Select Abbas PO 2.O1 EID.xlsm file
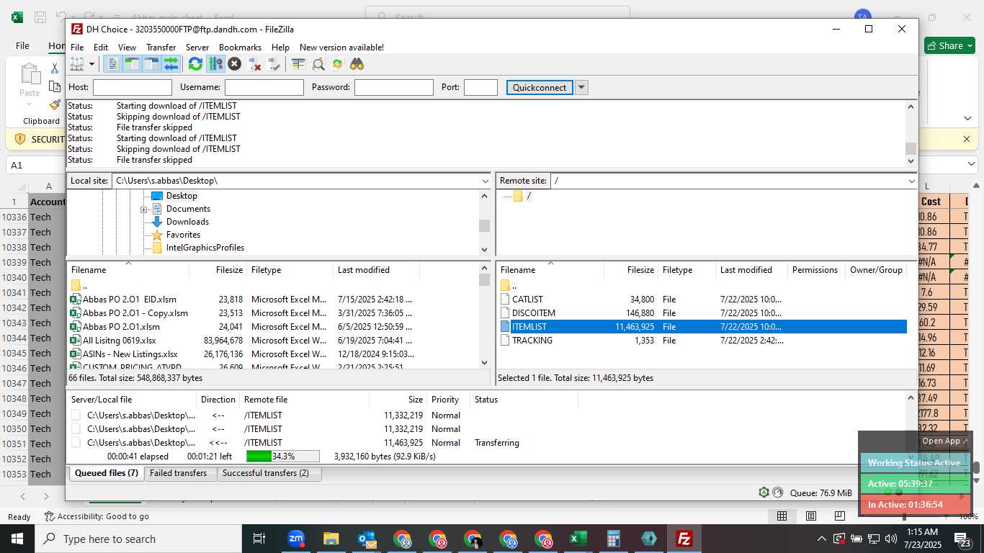The height and width of the screenshot is (553, 984). 130,299
